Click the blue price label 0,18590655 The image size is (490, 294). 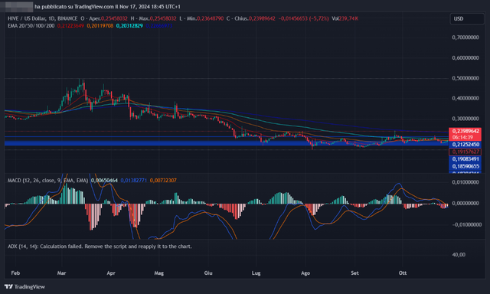click(465, 166)
